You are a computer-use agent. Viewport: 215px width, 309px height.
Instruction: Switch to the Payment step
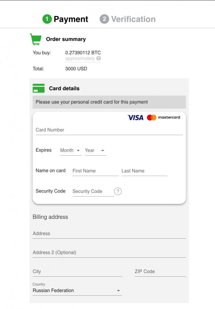71,19
